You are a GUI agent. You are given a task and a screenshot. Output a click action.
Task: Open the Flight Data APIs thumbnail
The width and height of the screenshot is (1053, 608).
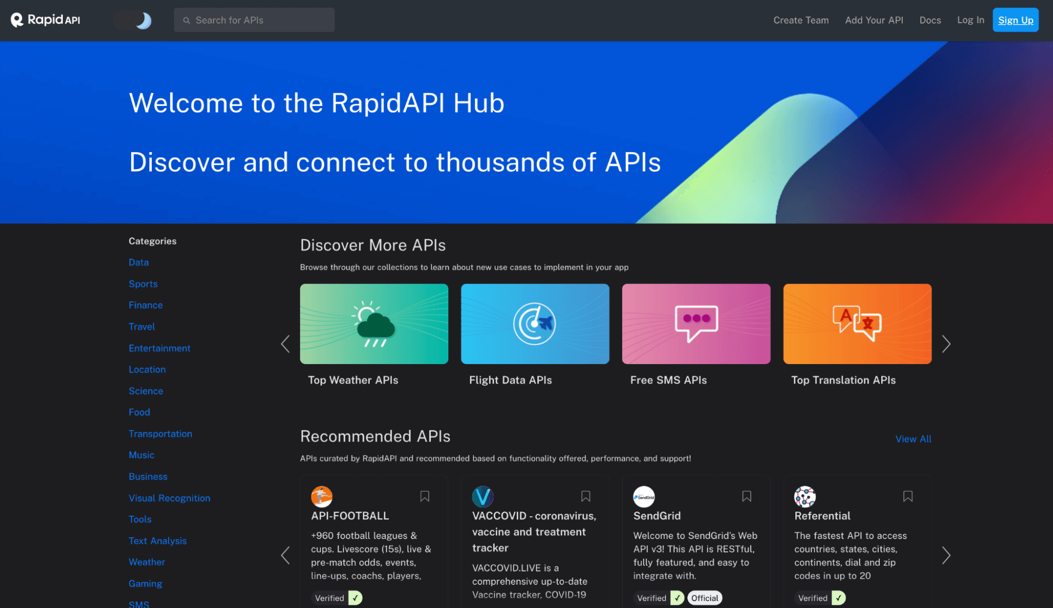coord(535,323)
